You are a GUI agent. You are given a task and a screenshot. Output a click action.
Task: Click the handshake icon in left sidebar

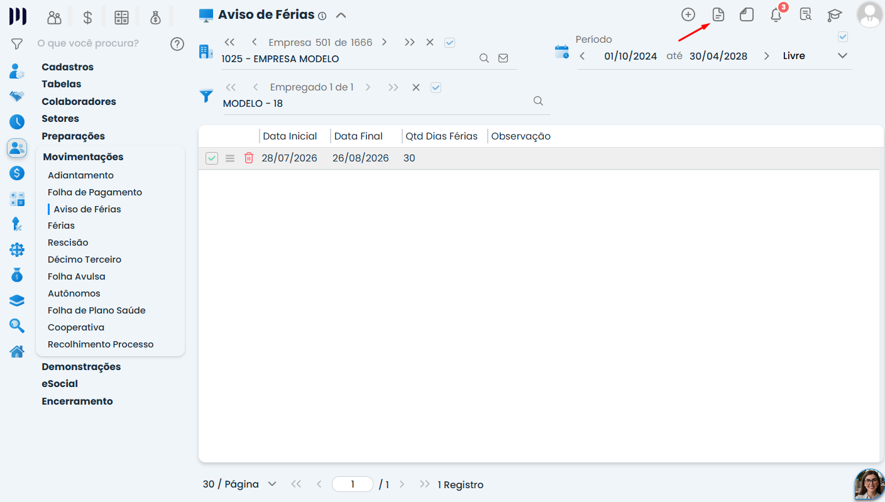tap(17, 96)
